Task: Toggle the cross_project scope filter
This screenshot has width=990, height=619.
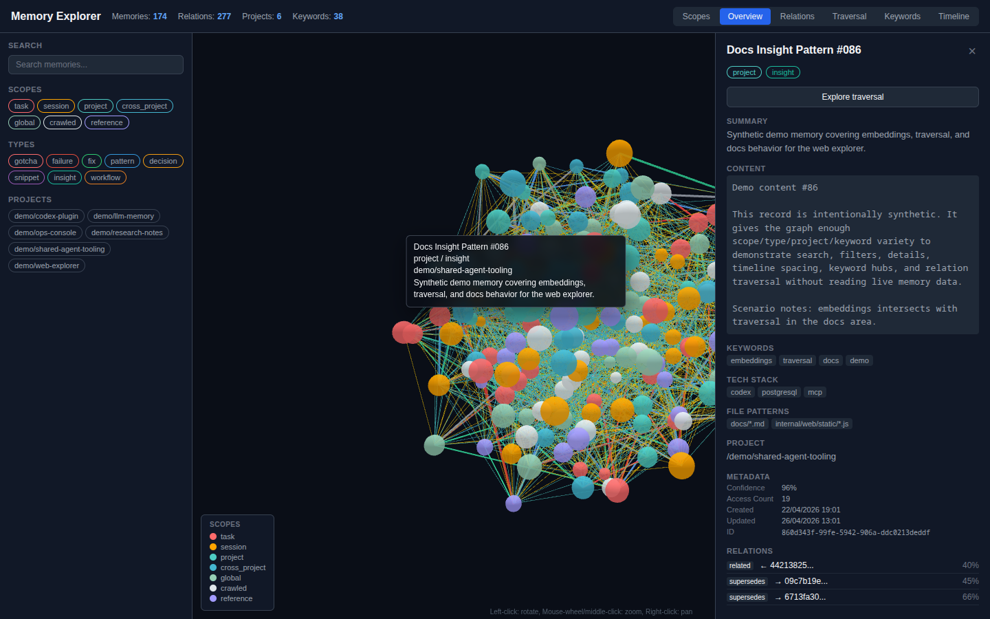Action: 144,106
